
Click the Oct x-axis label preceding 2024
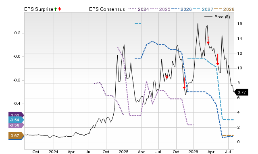(x=36, y=152)
